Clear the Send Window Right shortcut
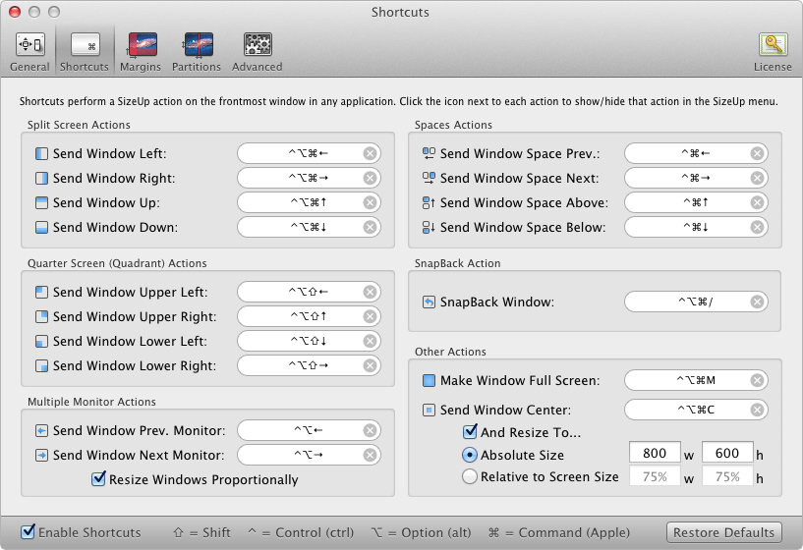The width and height of the screenshot is (803, 550). (x=370, y=179)
